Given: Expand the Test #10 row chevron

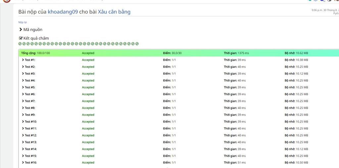Looking at the screenshot, I should (x=23, y=122).
